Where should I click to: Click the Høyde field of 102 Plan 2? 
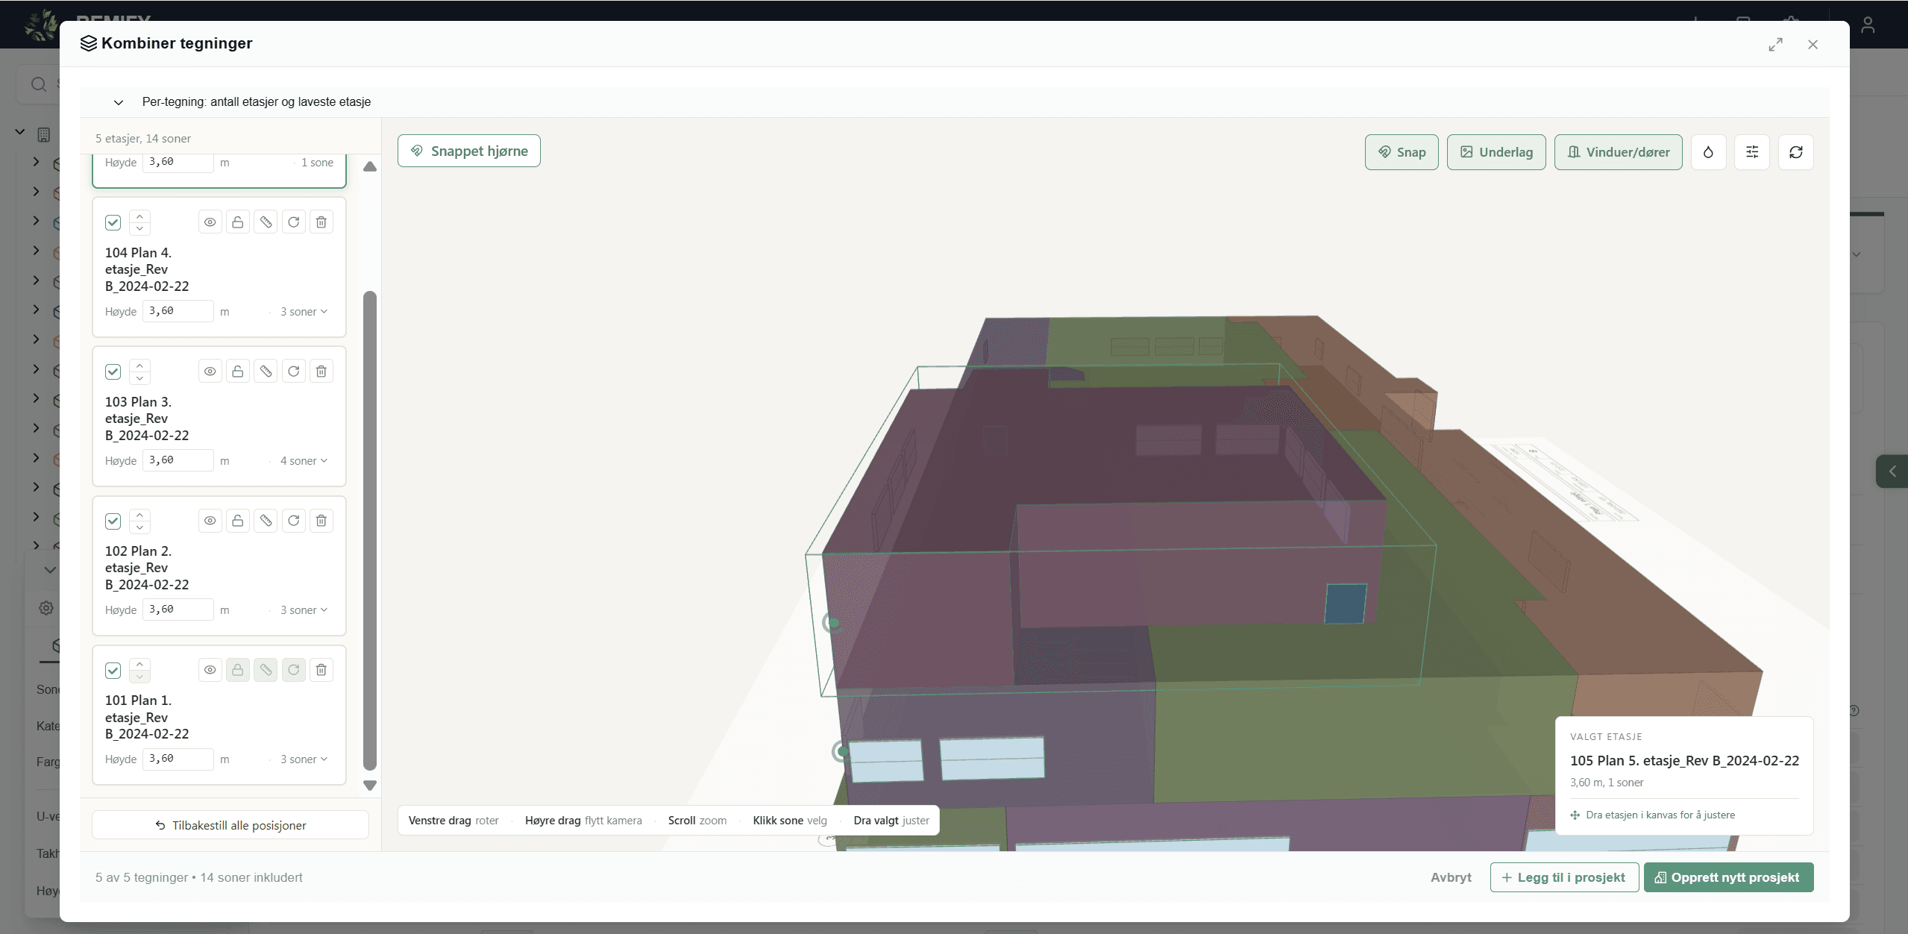click(178, 609)
